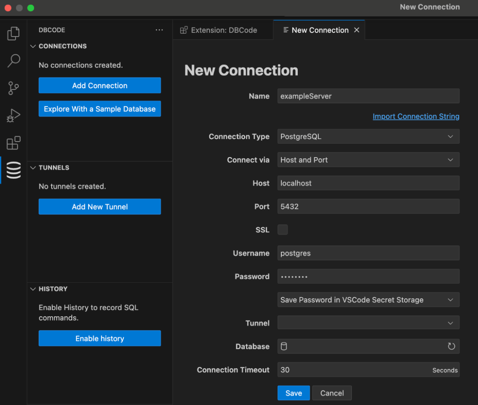Refresh the Database list
Image resolution: width=478 pixels, height=405 pixels.
click(451, 346)
